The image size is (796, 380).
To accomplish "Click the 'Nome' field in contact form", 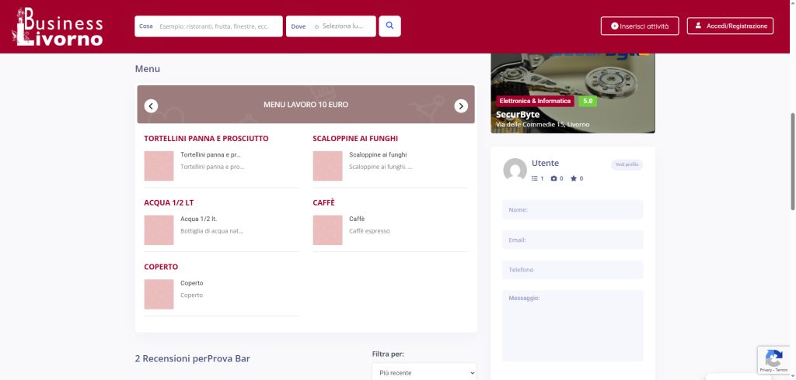I will [x=572, y=209].
